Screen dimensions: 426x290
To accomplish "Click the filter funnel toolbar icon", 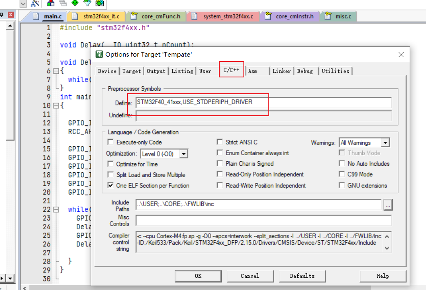I will (88, 4).
